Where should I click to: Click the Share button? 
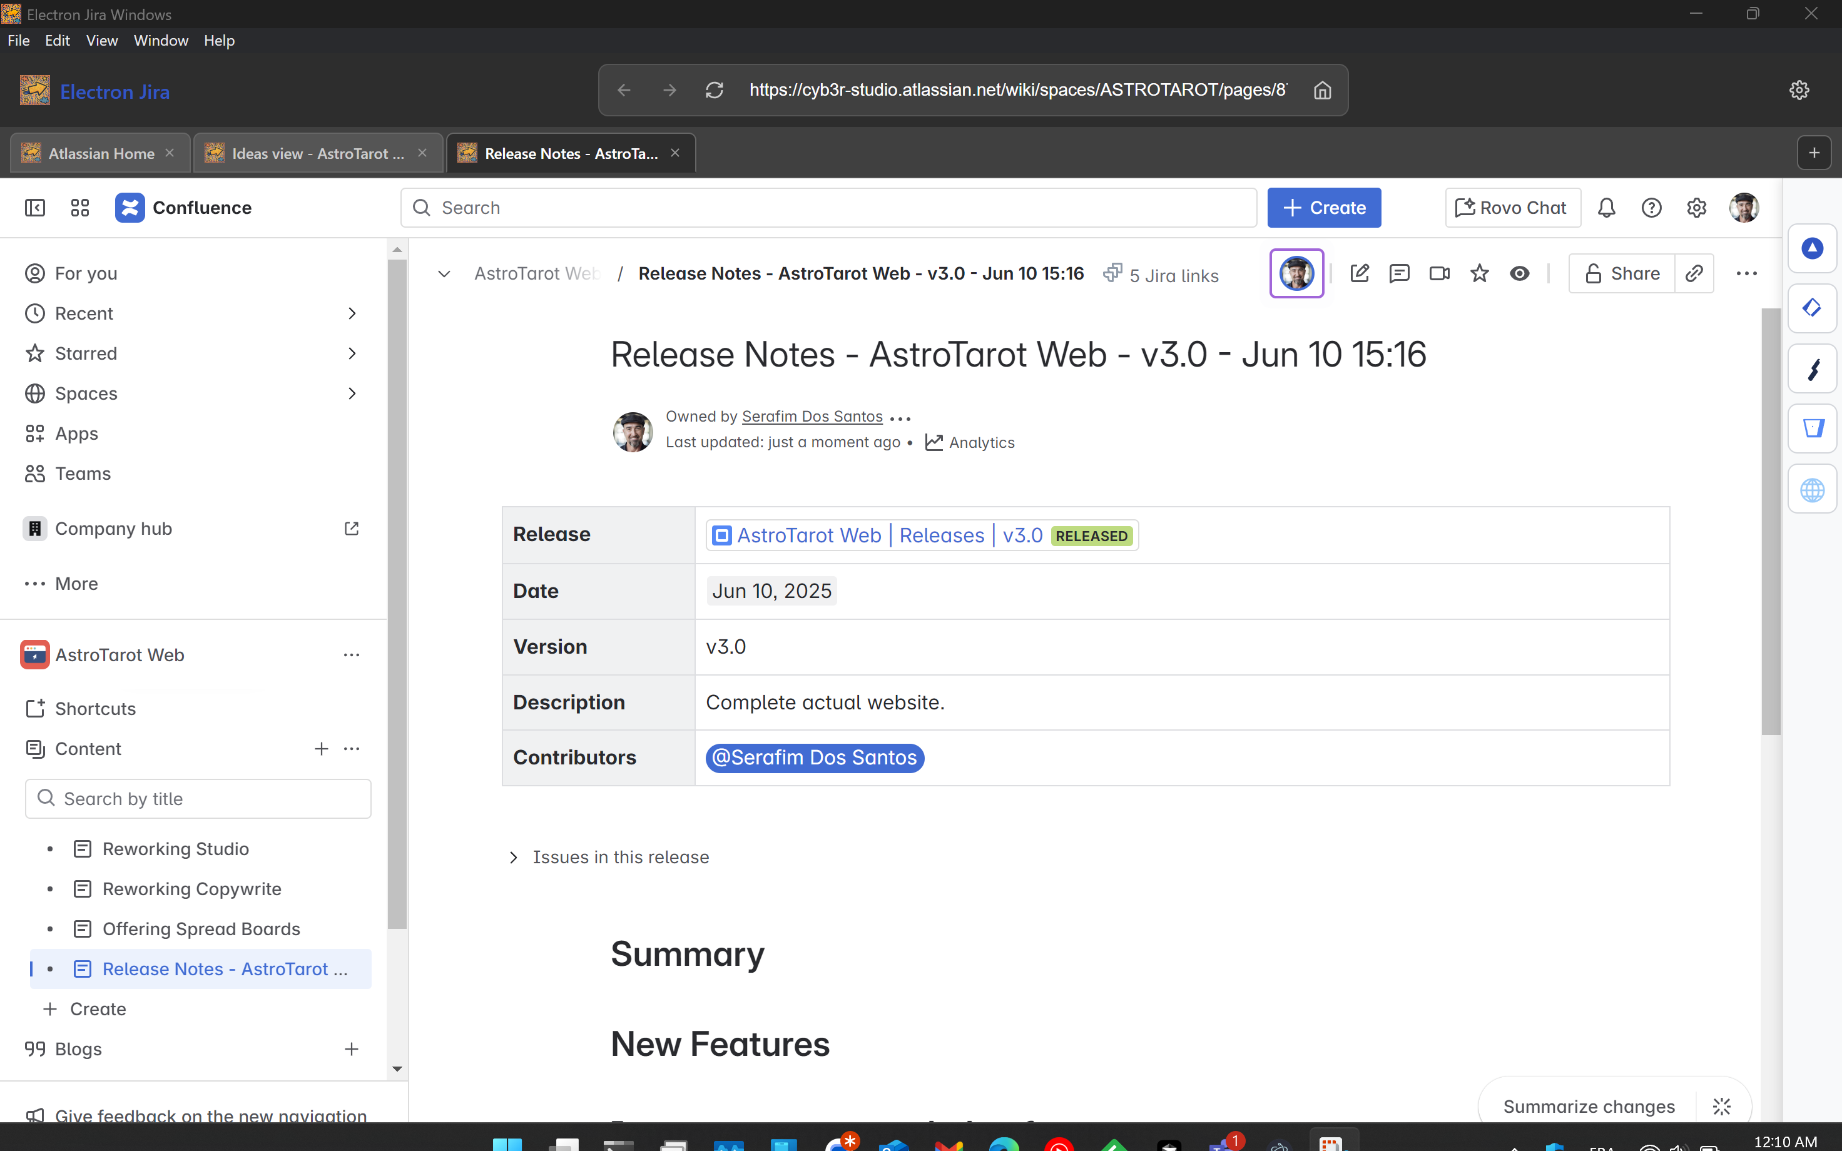point(1622,273)
